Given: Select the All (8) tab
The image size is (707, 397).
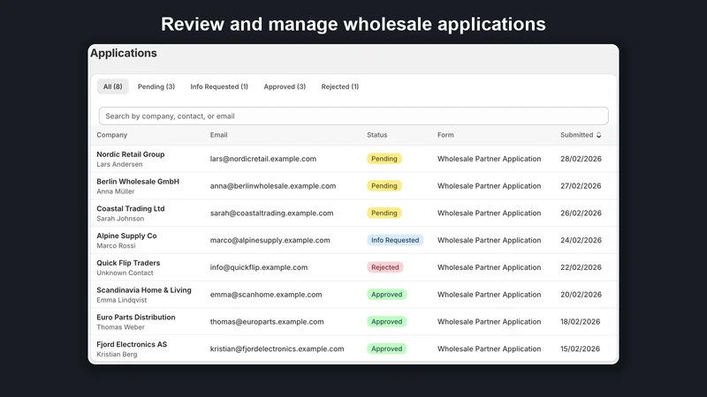Looking at the screenshot, I should coord(113,86).
